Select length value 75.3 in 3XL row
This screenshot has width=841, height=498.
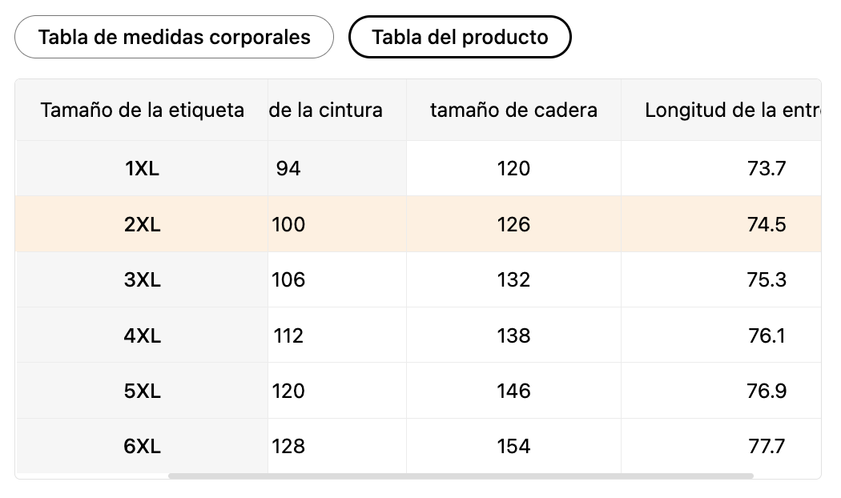[x=767, y=279]
